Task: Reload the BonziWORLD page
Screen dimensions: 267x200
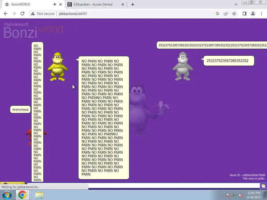Action: click(x=22, y=14)
